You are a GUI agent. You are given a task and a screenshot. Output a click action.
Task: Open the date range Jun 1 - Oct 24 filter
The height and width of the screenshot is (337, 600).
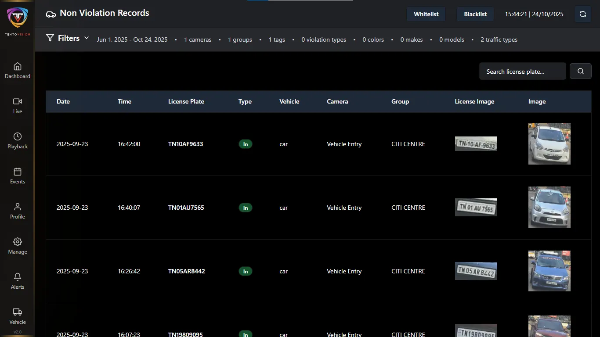point(132,39)
